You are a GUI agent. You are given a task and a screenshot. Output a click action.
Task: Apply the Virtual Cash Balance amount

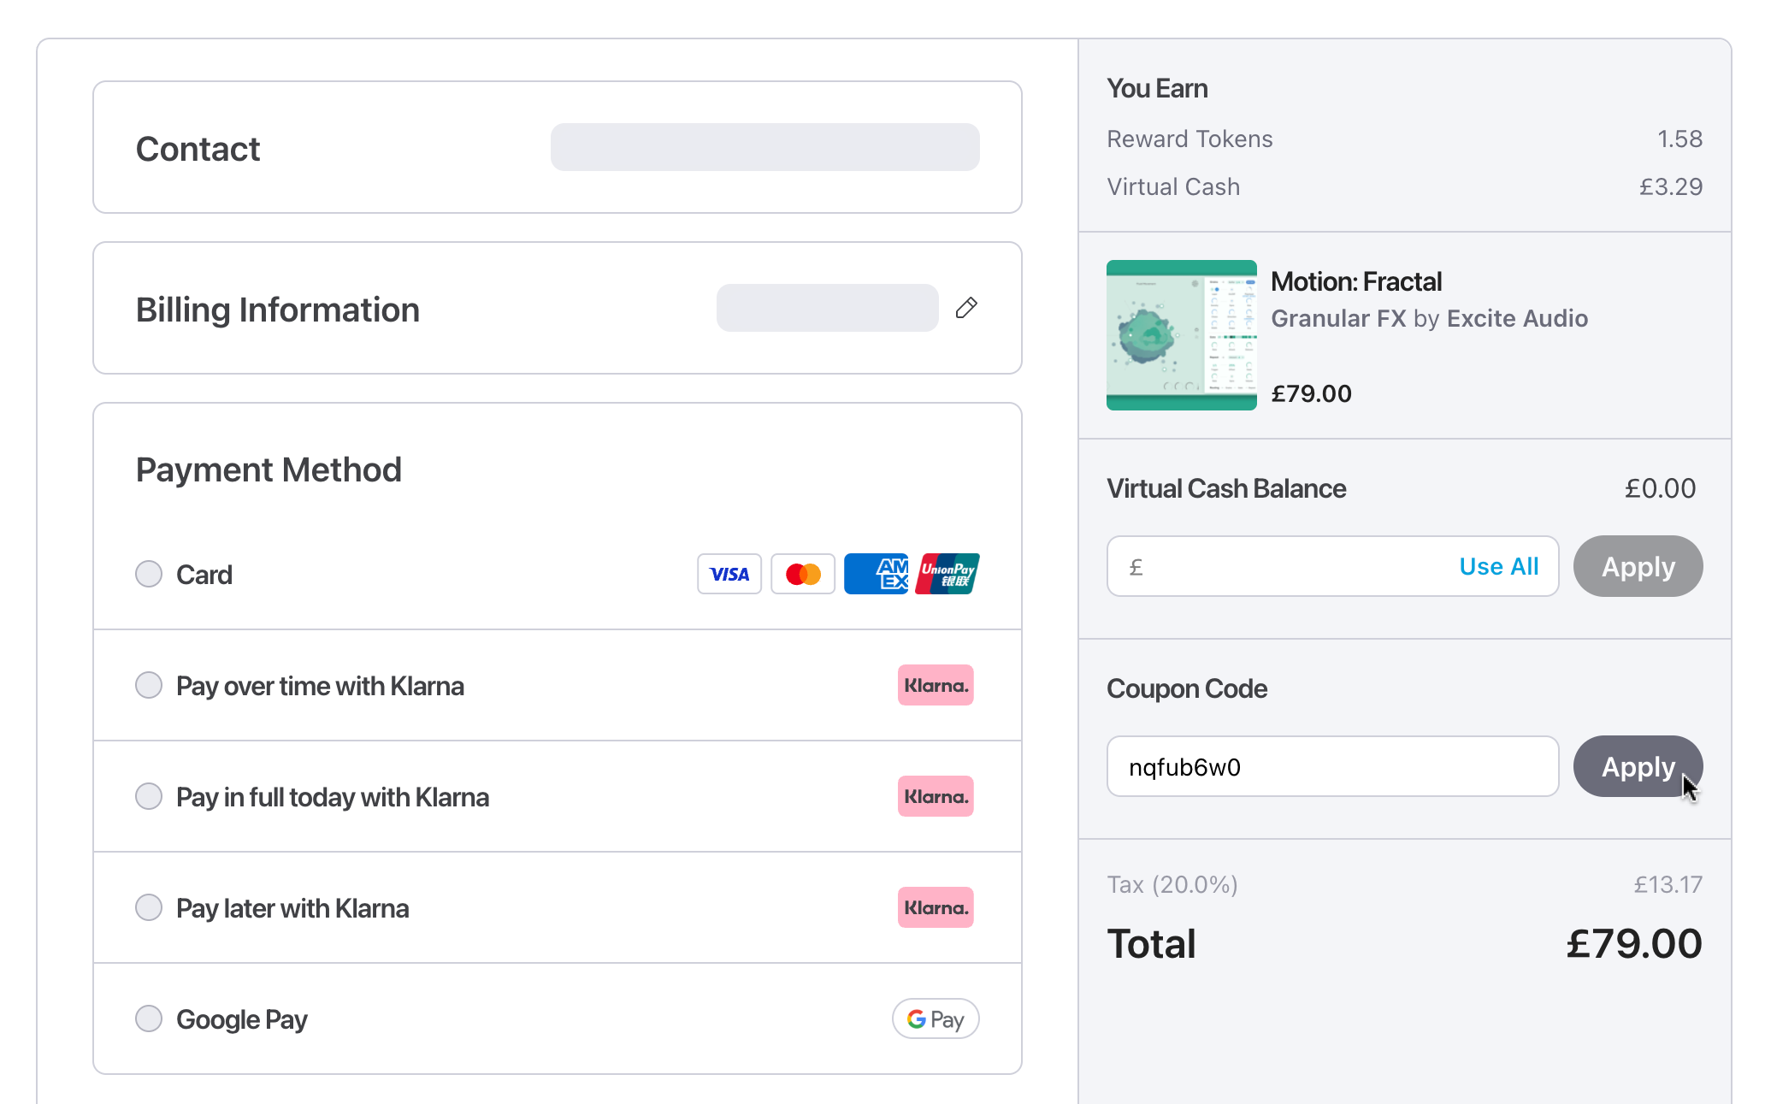(1638, 566)
